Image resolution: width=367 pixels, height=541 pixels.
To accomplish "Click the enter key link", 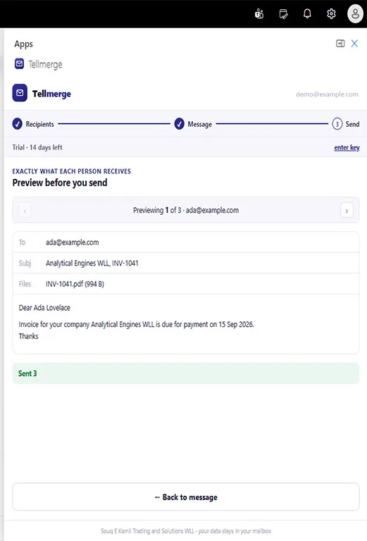I will [x=347, y=148].
